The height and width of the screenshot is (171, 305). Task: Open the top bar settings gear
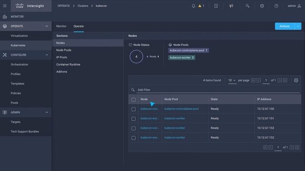point(262,6)
